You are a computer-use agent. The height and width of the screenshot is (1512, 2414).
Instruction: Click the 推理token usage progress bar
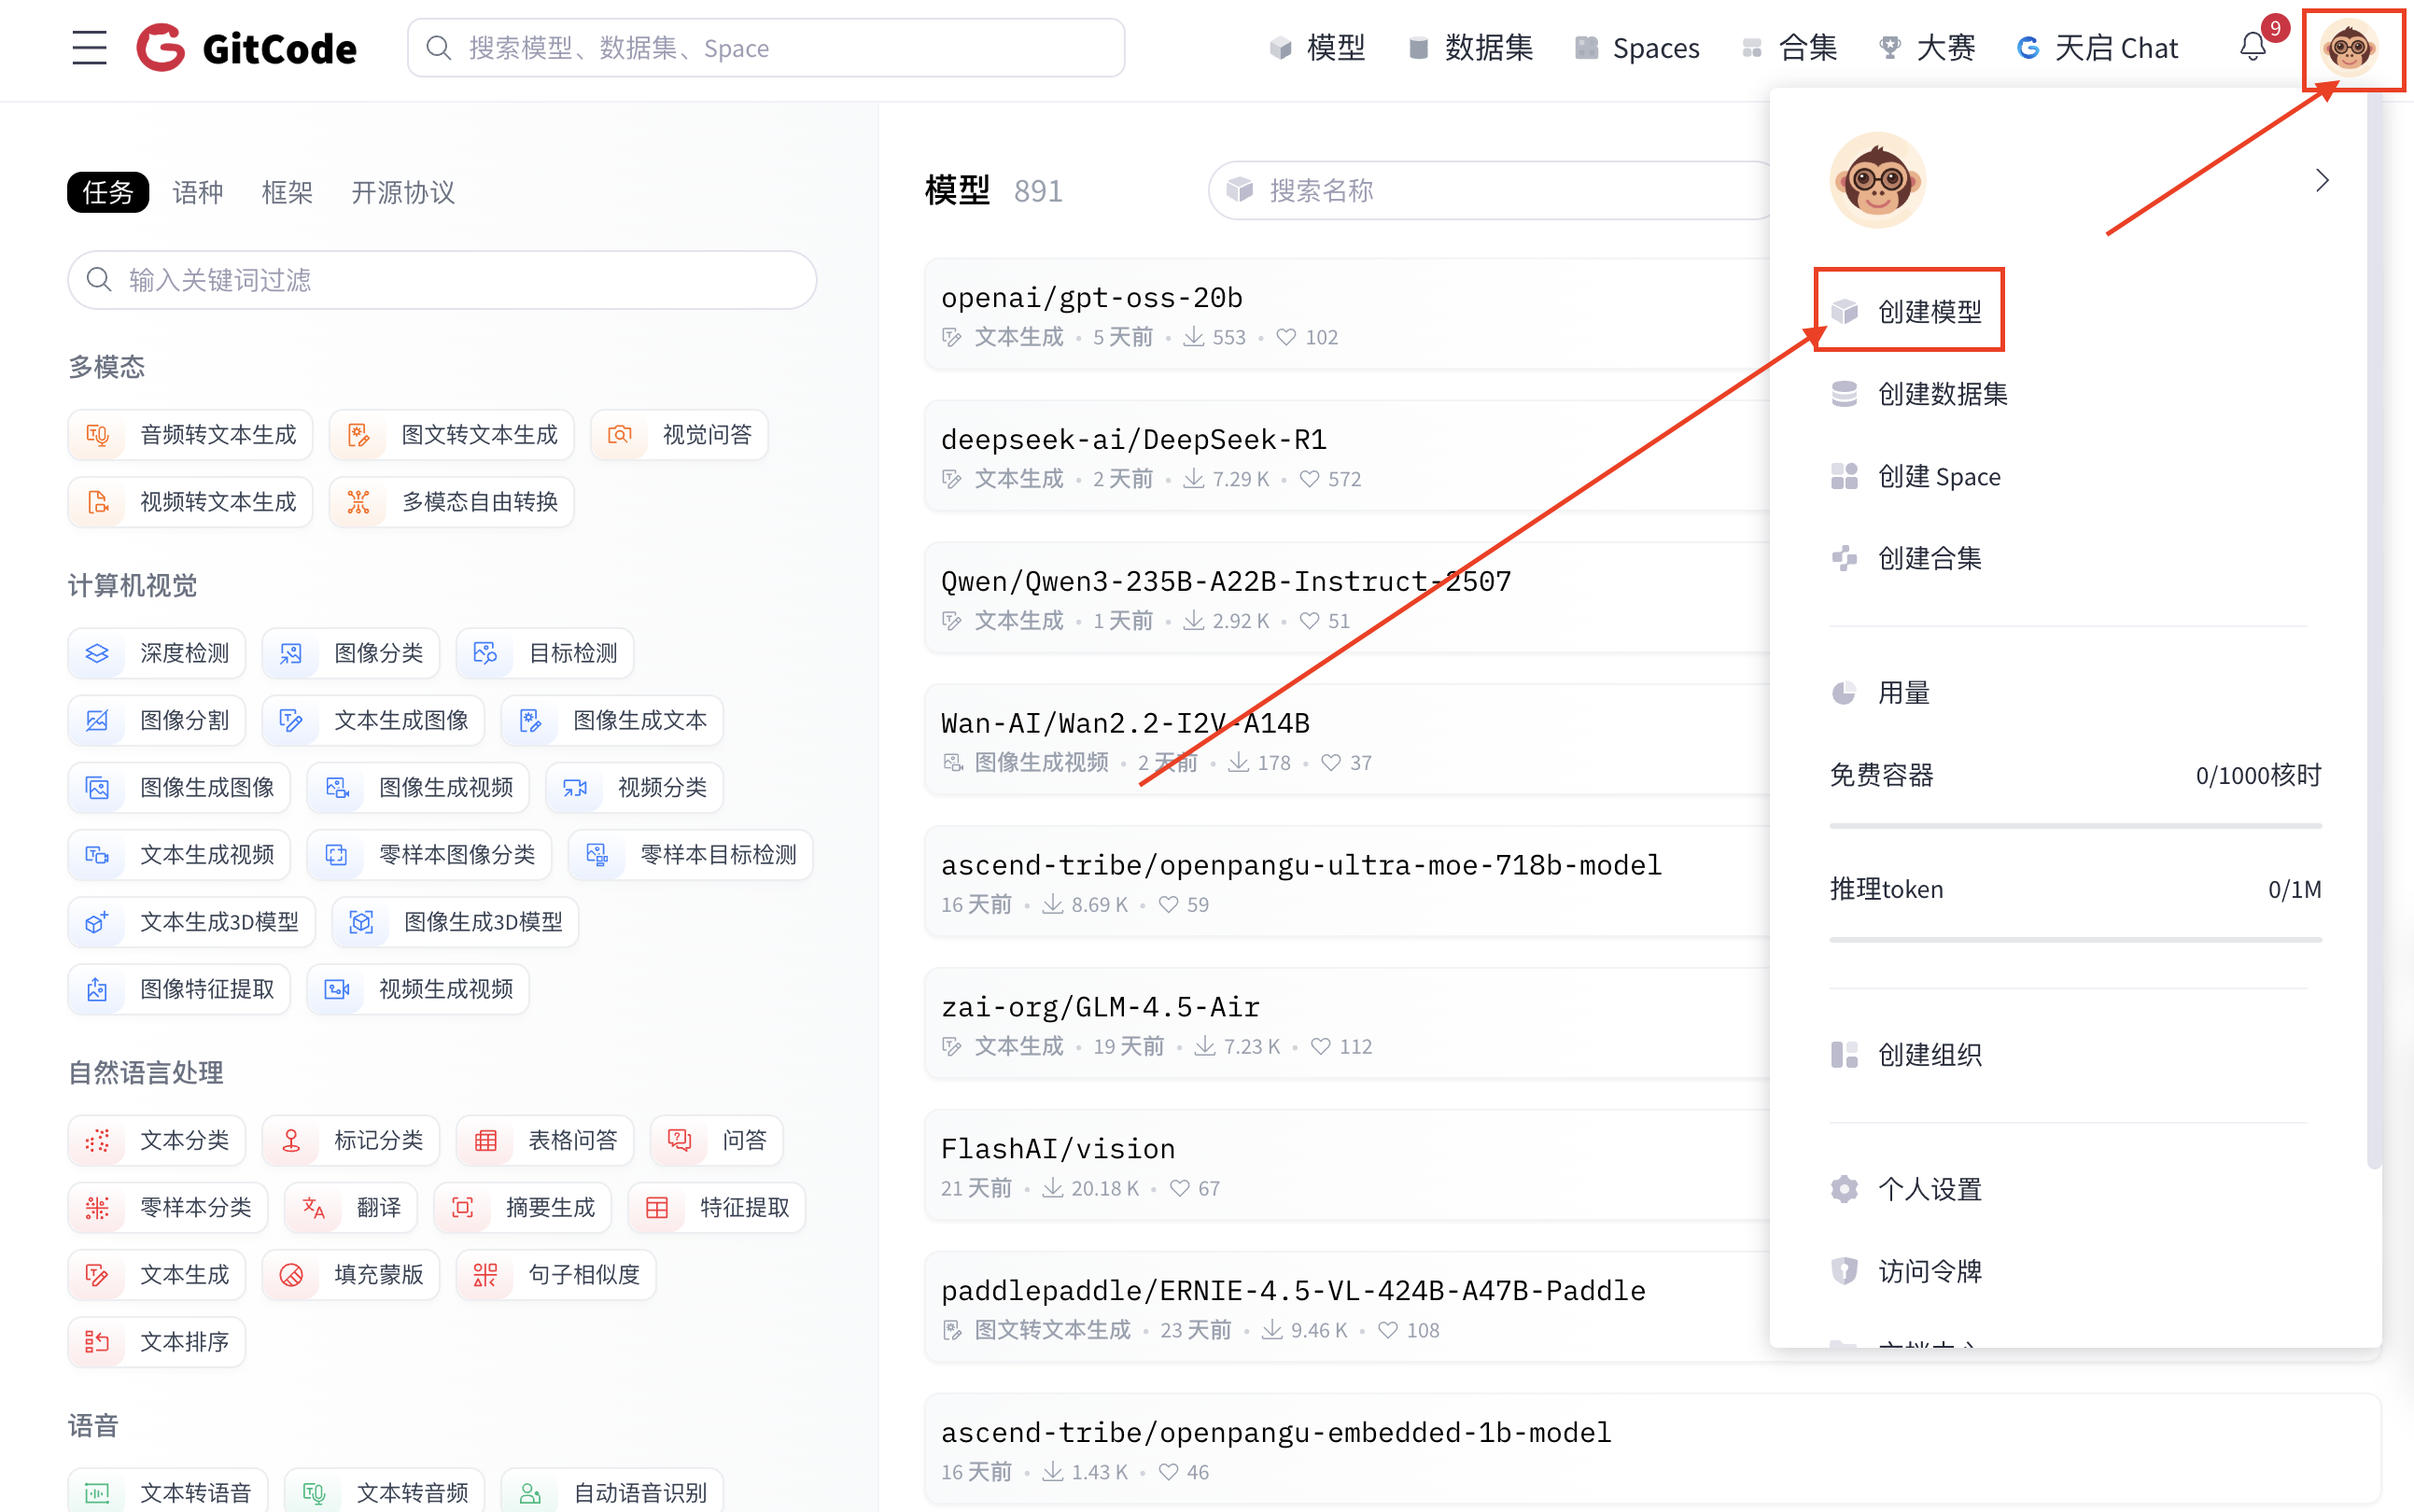coord(2075,940)
